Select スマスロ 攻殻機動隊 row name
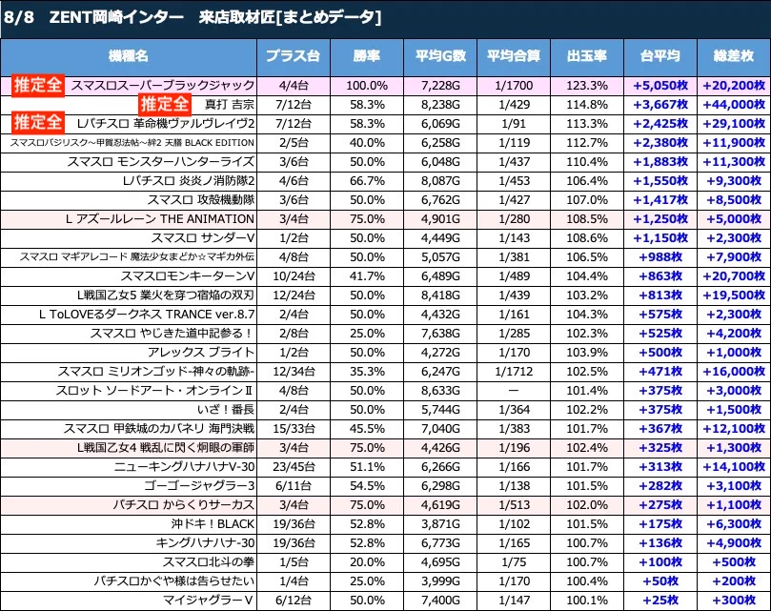 [201, 200]
